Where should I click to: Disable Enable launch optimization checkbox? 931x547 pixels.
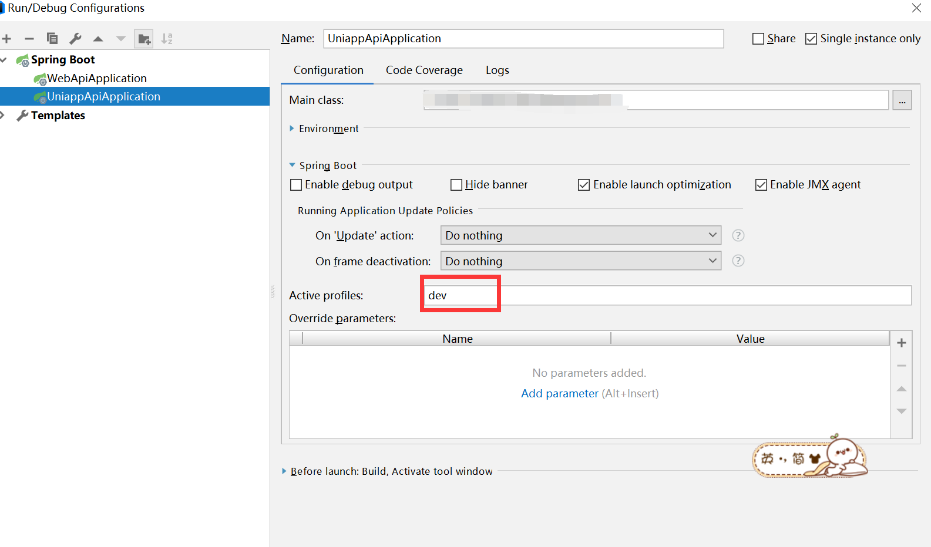(584, 185)
